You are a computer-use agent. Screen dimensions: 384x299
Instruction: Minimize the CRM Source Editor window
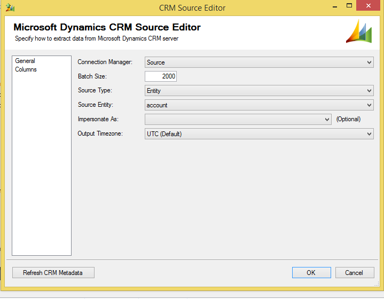(x=335, y=6)
